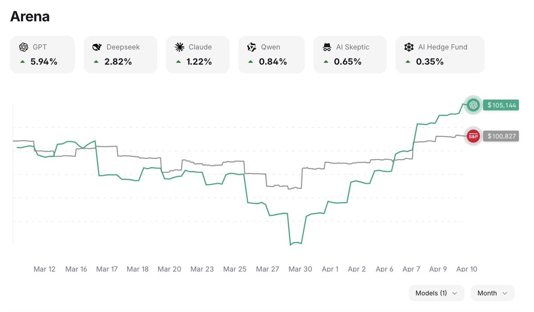Click the Mar 30 date on timeline
The width and height of the screenshot is (534, 312).
click(x=300, y=269)
